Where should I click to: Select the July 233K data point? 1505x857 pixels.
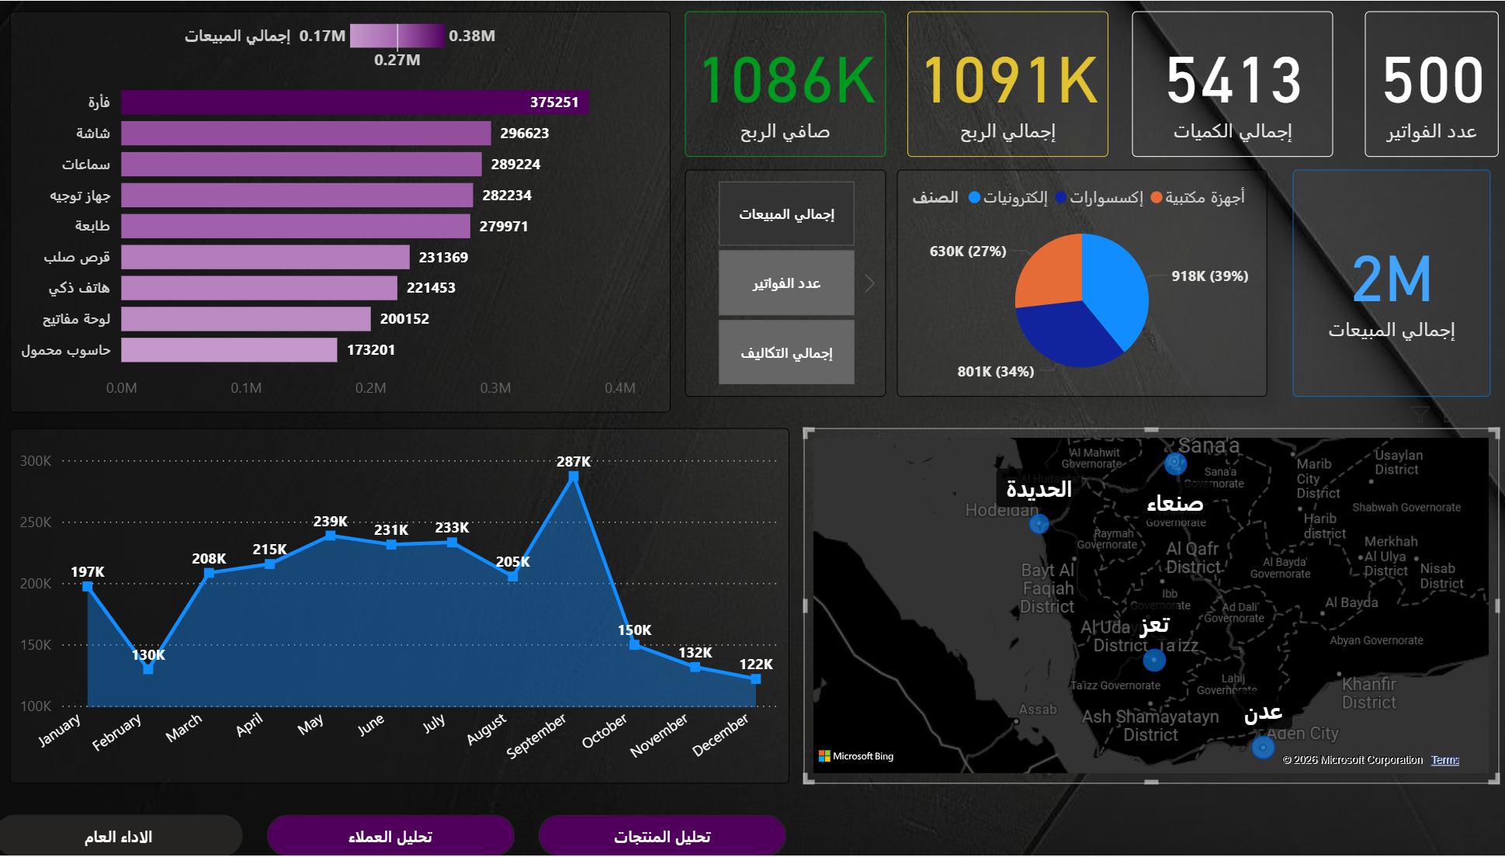[452, 543]
